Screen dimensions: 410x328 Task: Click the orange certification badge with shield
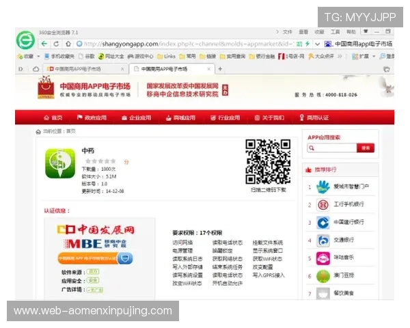(x=95, y=258)
